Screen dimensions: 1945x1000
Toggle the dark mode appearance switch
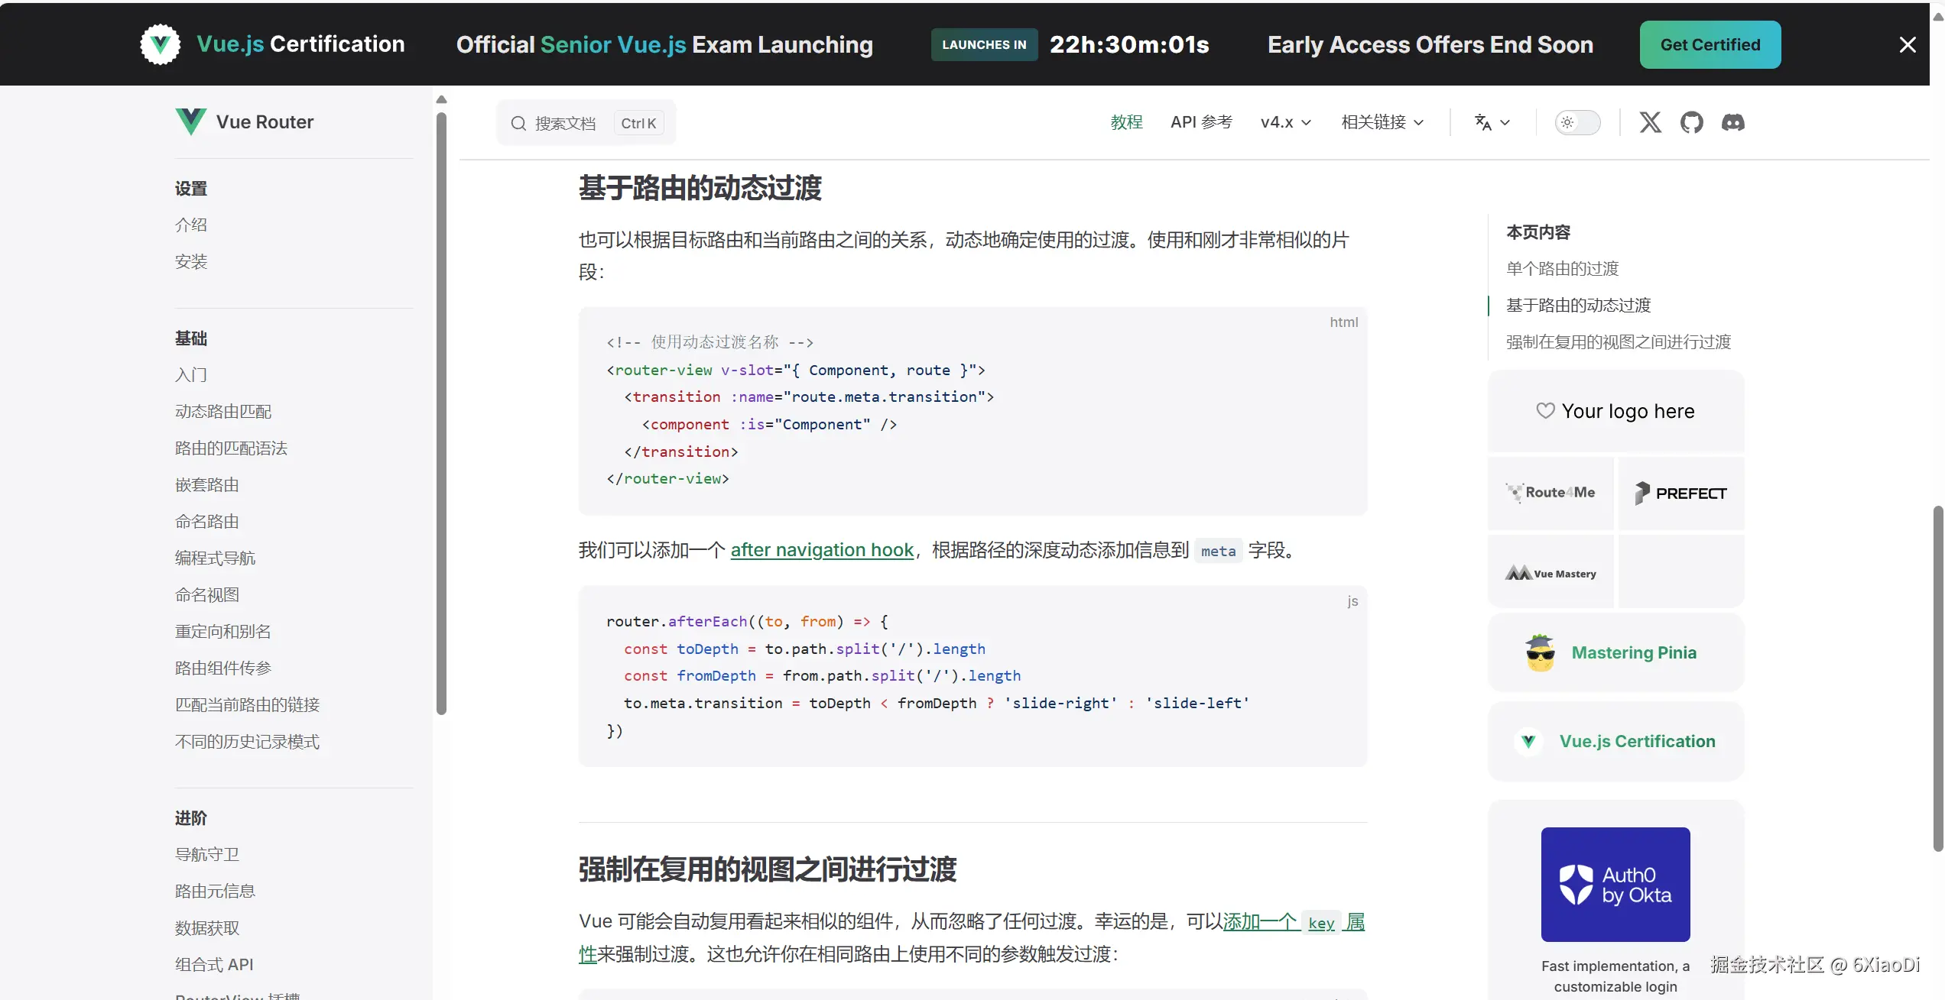pos(1576,122)
